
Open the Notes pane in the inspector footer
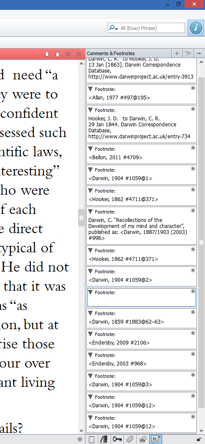(91, 439)
